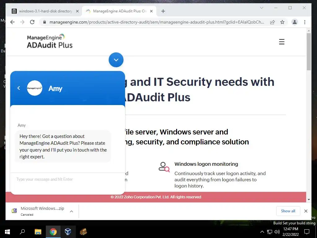Go back to the previous page in Chrome
317x238 pixels.
pos(12,22)
